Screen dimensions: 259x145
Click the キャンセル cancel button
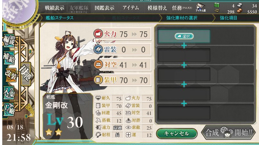(177, 133)
